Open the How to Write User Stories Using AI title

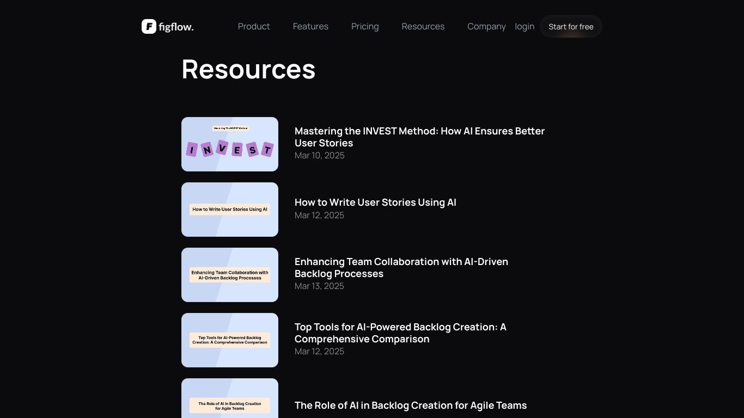[x=375, y=202]
